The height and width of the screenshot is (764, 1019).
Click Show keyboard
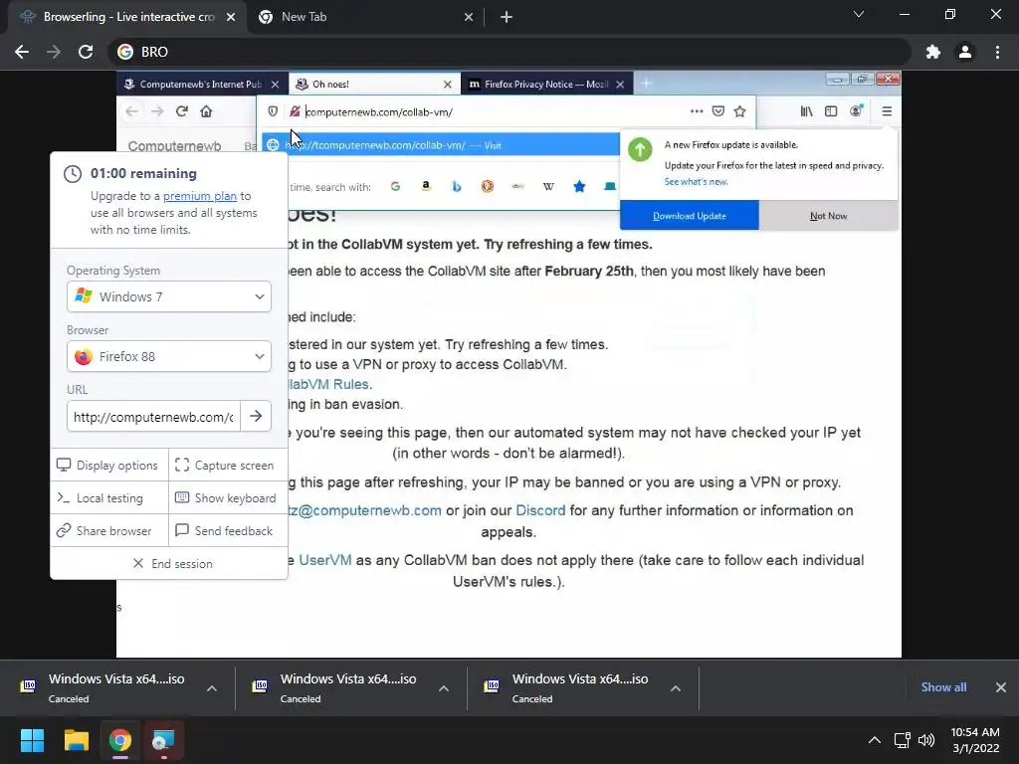[226, 498]
